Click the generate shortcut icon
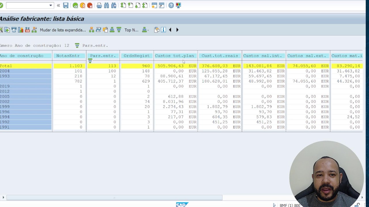 click(x=161, y=5)
